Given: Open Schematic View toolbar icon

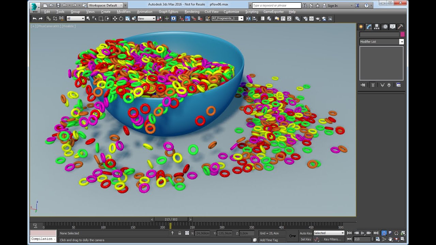Looking at the screenshot, I should click(x=289, y=18).
